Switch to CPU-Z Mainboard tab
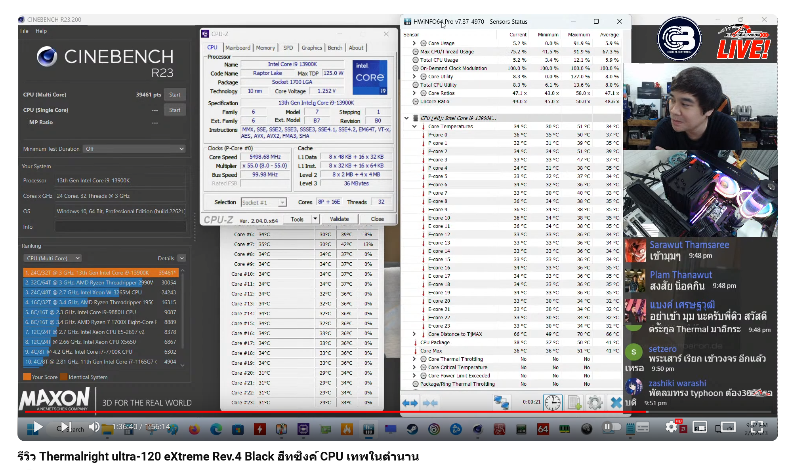This screenshot has width=788, height=470. pos(238,47)
